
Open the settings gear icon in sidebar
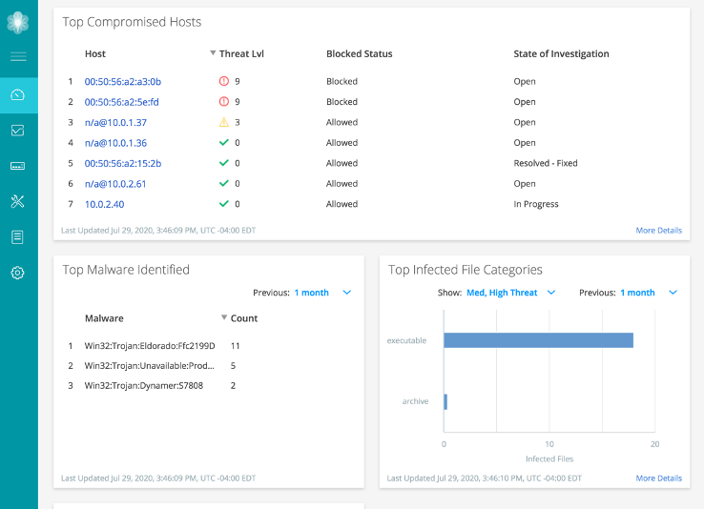click(18, 273)
